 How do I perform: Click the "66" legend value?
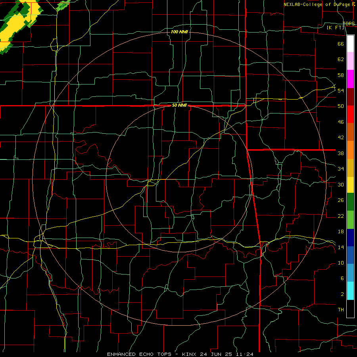[341, 44]
